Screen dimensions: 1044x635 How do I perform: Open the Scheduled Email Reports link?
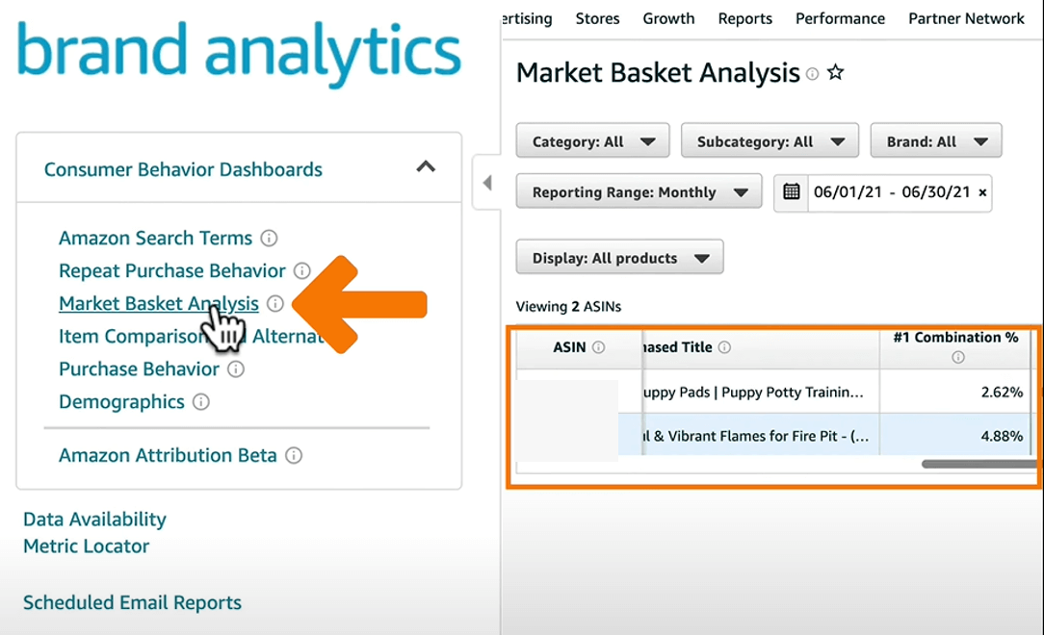point(132,603)
